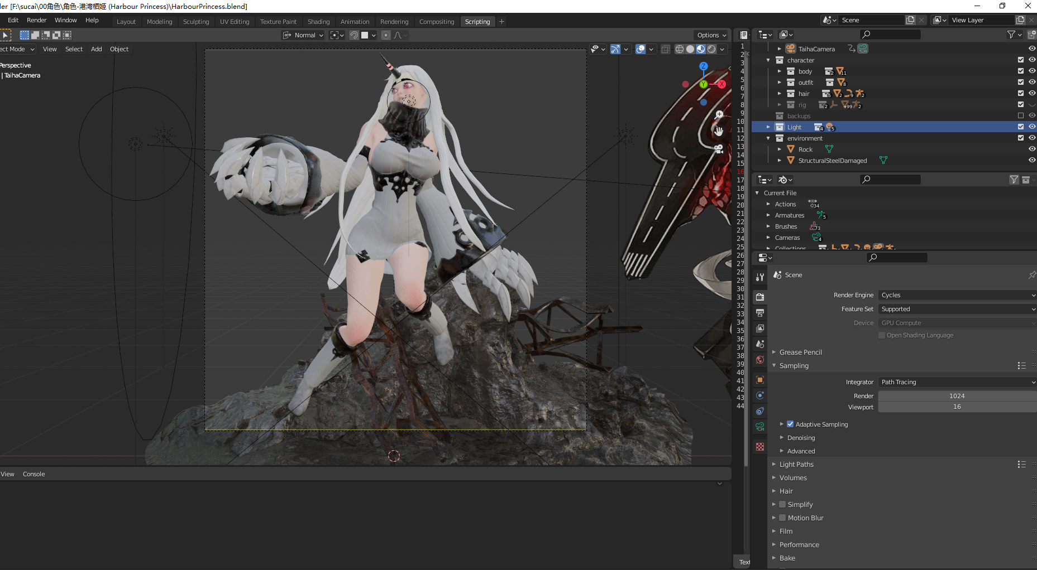The image size is (1037, 570).
Task: Toggle snapping magnet icon
Action: pos(354,35)
